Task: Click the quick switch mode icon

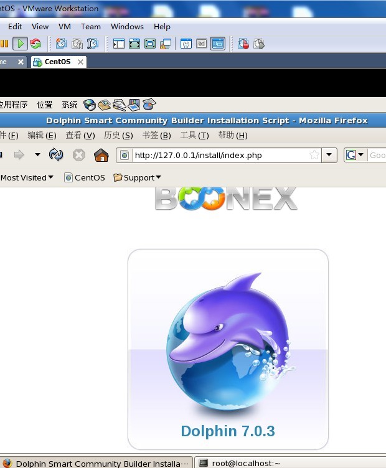Action: tap(134, 44)
